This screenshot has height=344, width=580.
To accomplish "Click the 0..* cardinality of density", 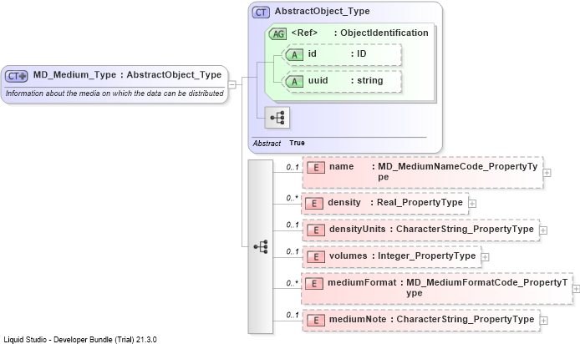I will [x=292, y=198].
